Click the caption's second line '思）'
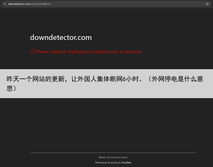This screenshot has width=213, height=167. (12, 88)
